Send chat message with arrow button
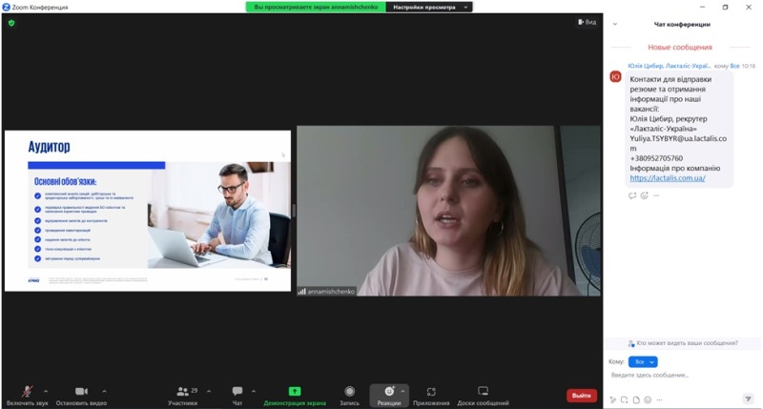This screenshot has width=763, height=409. [x=749, y=399]
